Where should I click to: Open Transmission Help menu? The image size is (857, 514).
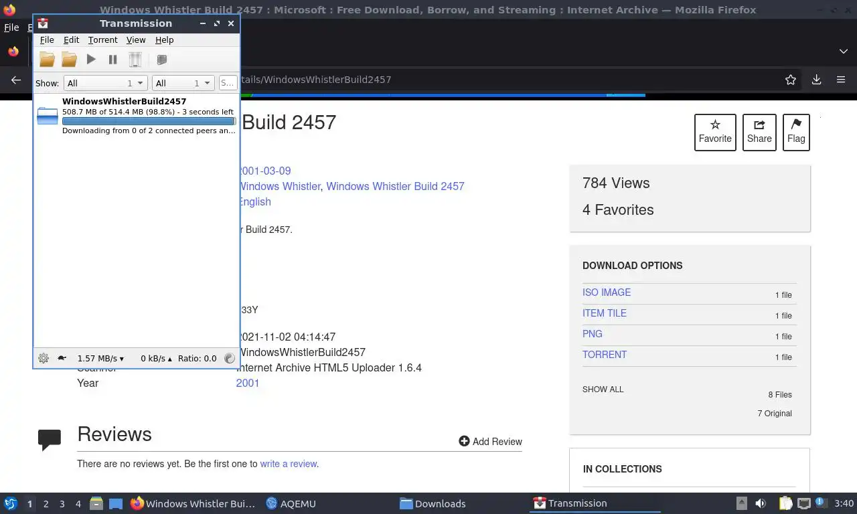(164, 40)
